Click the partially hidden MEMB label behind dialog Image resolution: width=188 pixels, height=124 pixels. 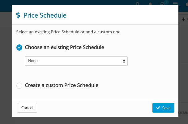pos(183,113)
